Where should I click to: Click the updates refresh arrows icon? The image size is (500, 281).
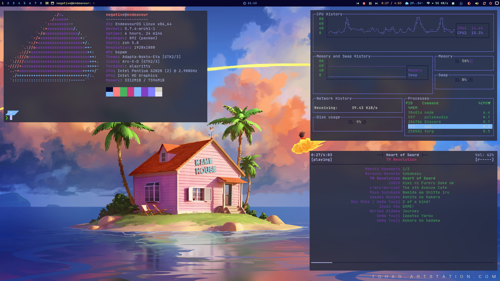click(484, 3)
